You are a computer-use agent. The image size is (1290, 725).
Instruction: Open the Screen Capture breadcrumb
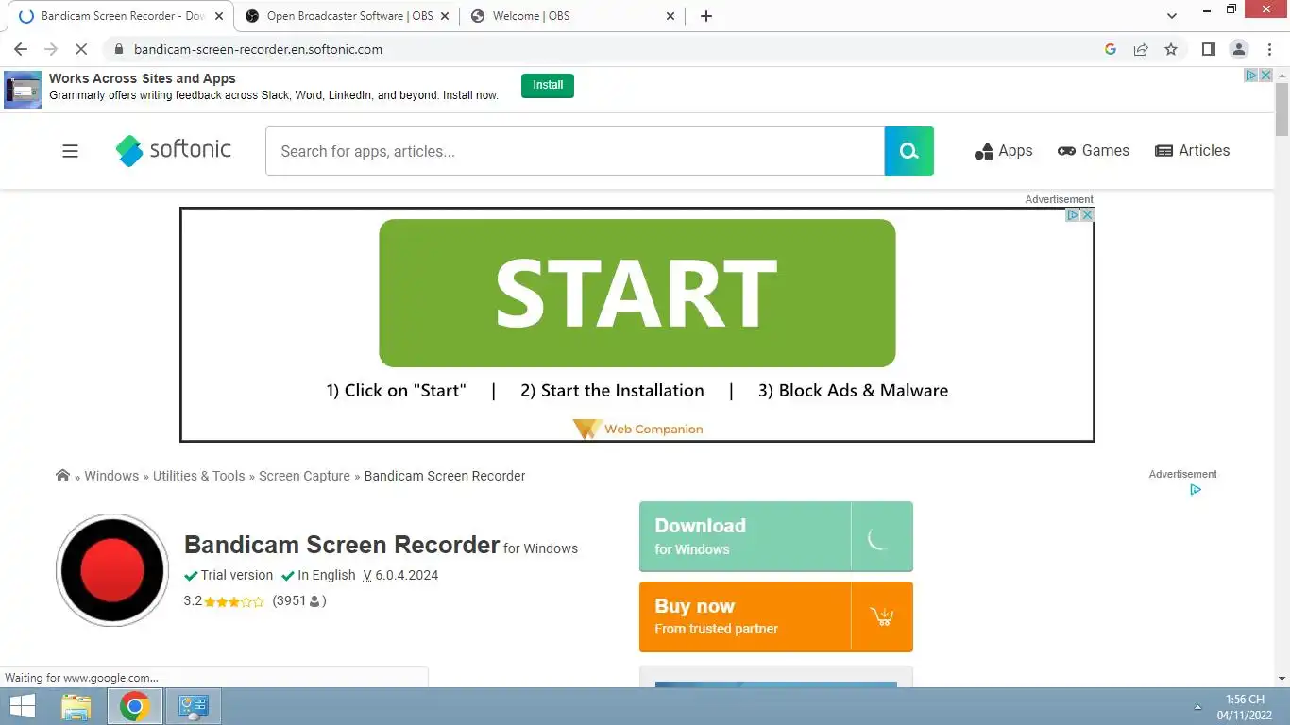point(304,476)
